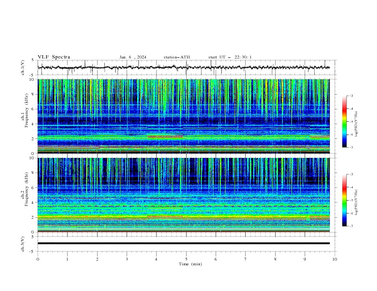Click tick label "3" on the Time (min) axis
The width and height of the screenshot is (377, 291).
click(127, 259)
